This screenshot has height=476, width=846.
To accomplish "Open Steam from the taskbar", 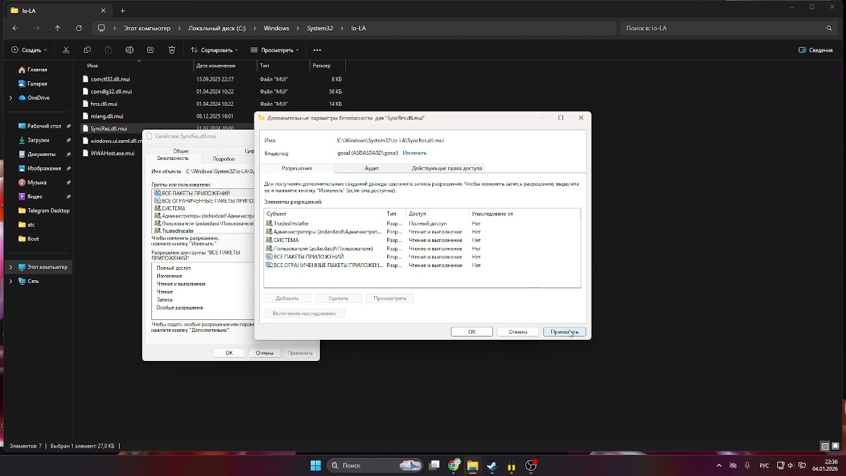I will 492,465.
